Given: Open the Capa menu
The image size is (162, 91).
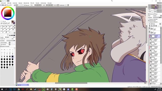Looking at the screenshot, I should [20, 3].
